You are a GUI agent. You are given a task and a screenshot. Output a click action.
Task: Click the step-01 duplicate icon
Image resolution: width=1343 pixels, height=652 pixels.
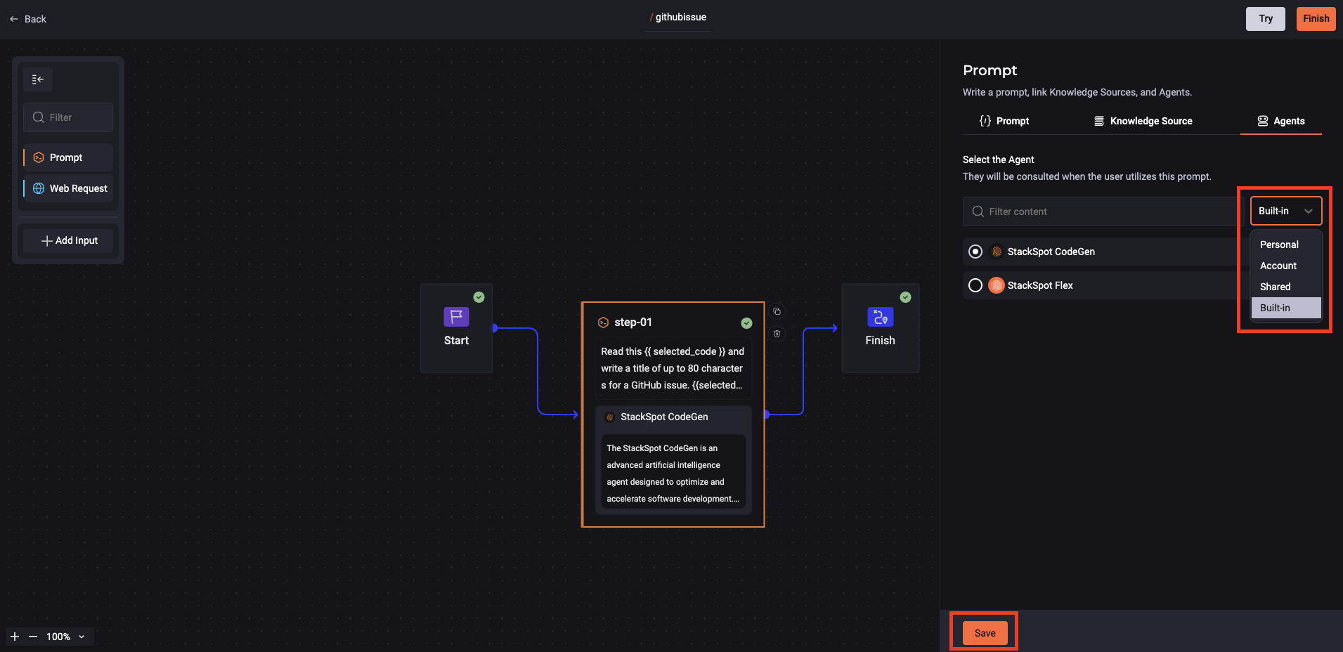pos(777,311)
